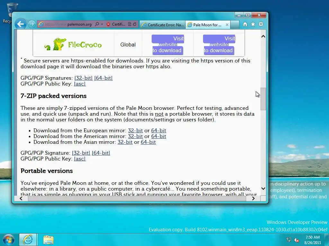The height and width of the screenshot is (246, 329).
Task: Open Windows Explorer from the taskbar
Action: click(x=49, y=240)
